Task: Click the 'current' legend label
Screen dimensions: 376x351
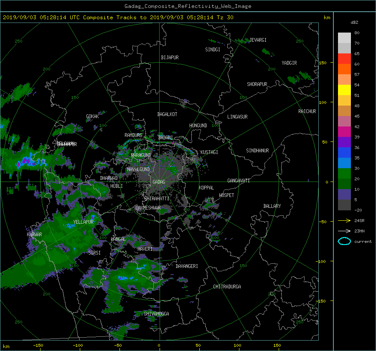Action: pyautogui.click(x=363, y=242)
